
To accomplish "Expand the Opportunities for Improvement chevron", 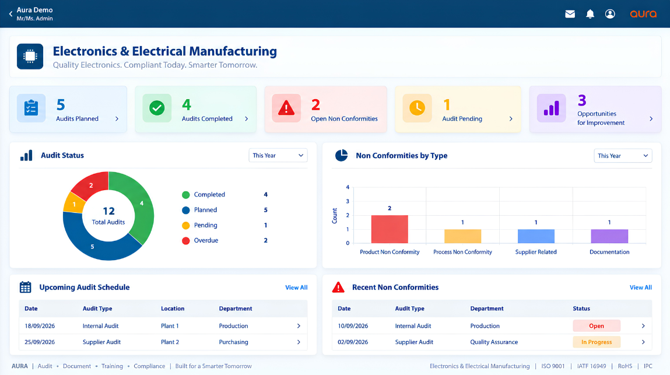I will (x=651, y=119).
